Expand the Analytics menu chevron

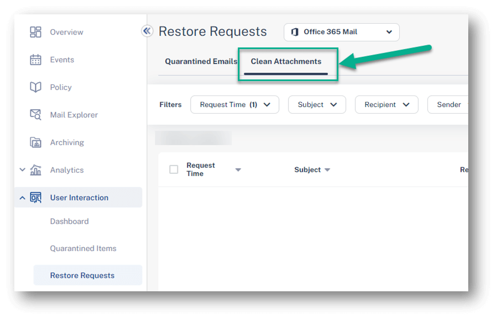pos(22,170)
